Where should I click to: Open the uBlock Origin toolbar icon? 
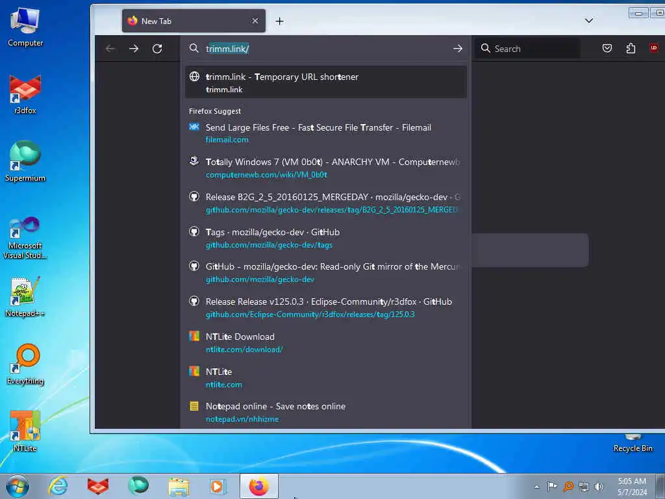654,48
